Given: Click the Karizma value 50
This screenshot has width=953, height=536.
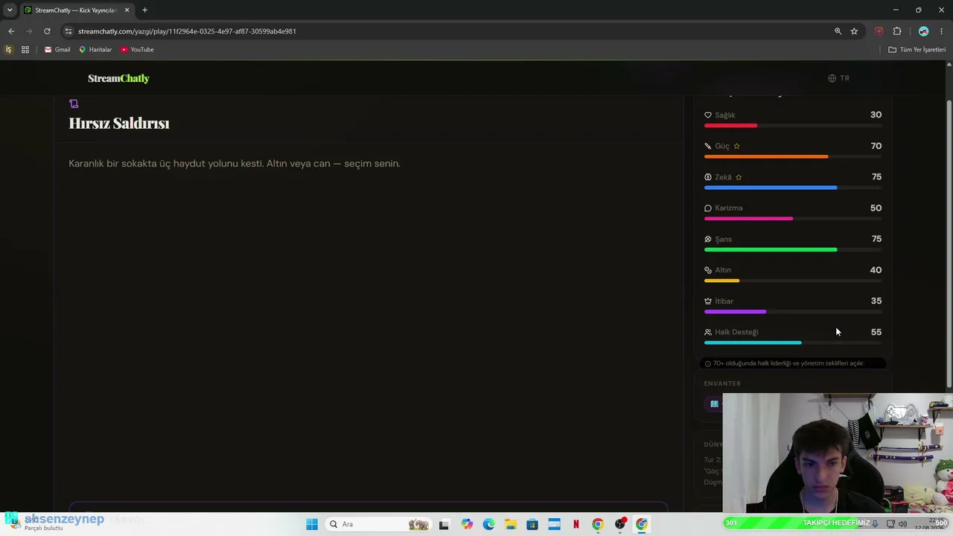Looking at the screenshot, I should point(876,208).
